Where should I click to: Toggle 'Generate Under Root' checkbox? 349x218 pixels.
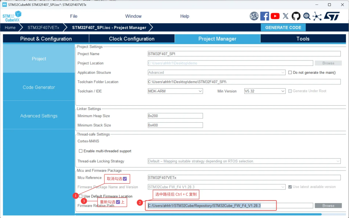click(x=290, y=91)
